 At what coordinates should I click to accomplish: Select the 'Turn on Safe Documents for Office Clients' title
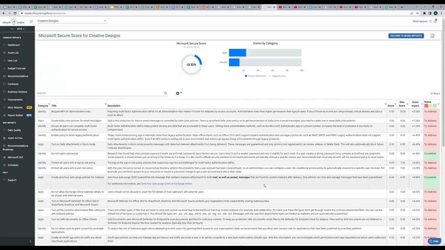click(74, 219)
